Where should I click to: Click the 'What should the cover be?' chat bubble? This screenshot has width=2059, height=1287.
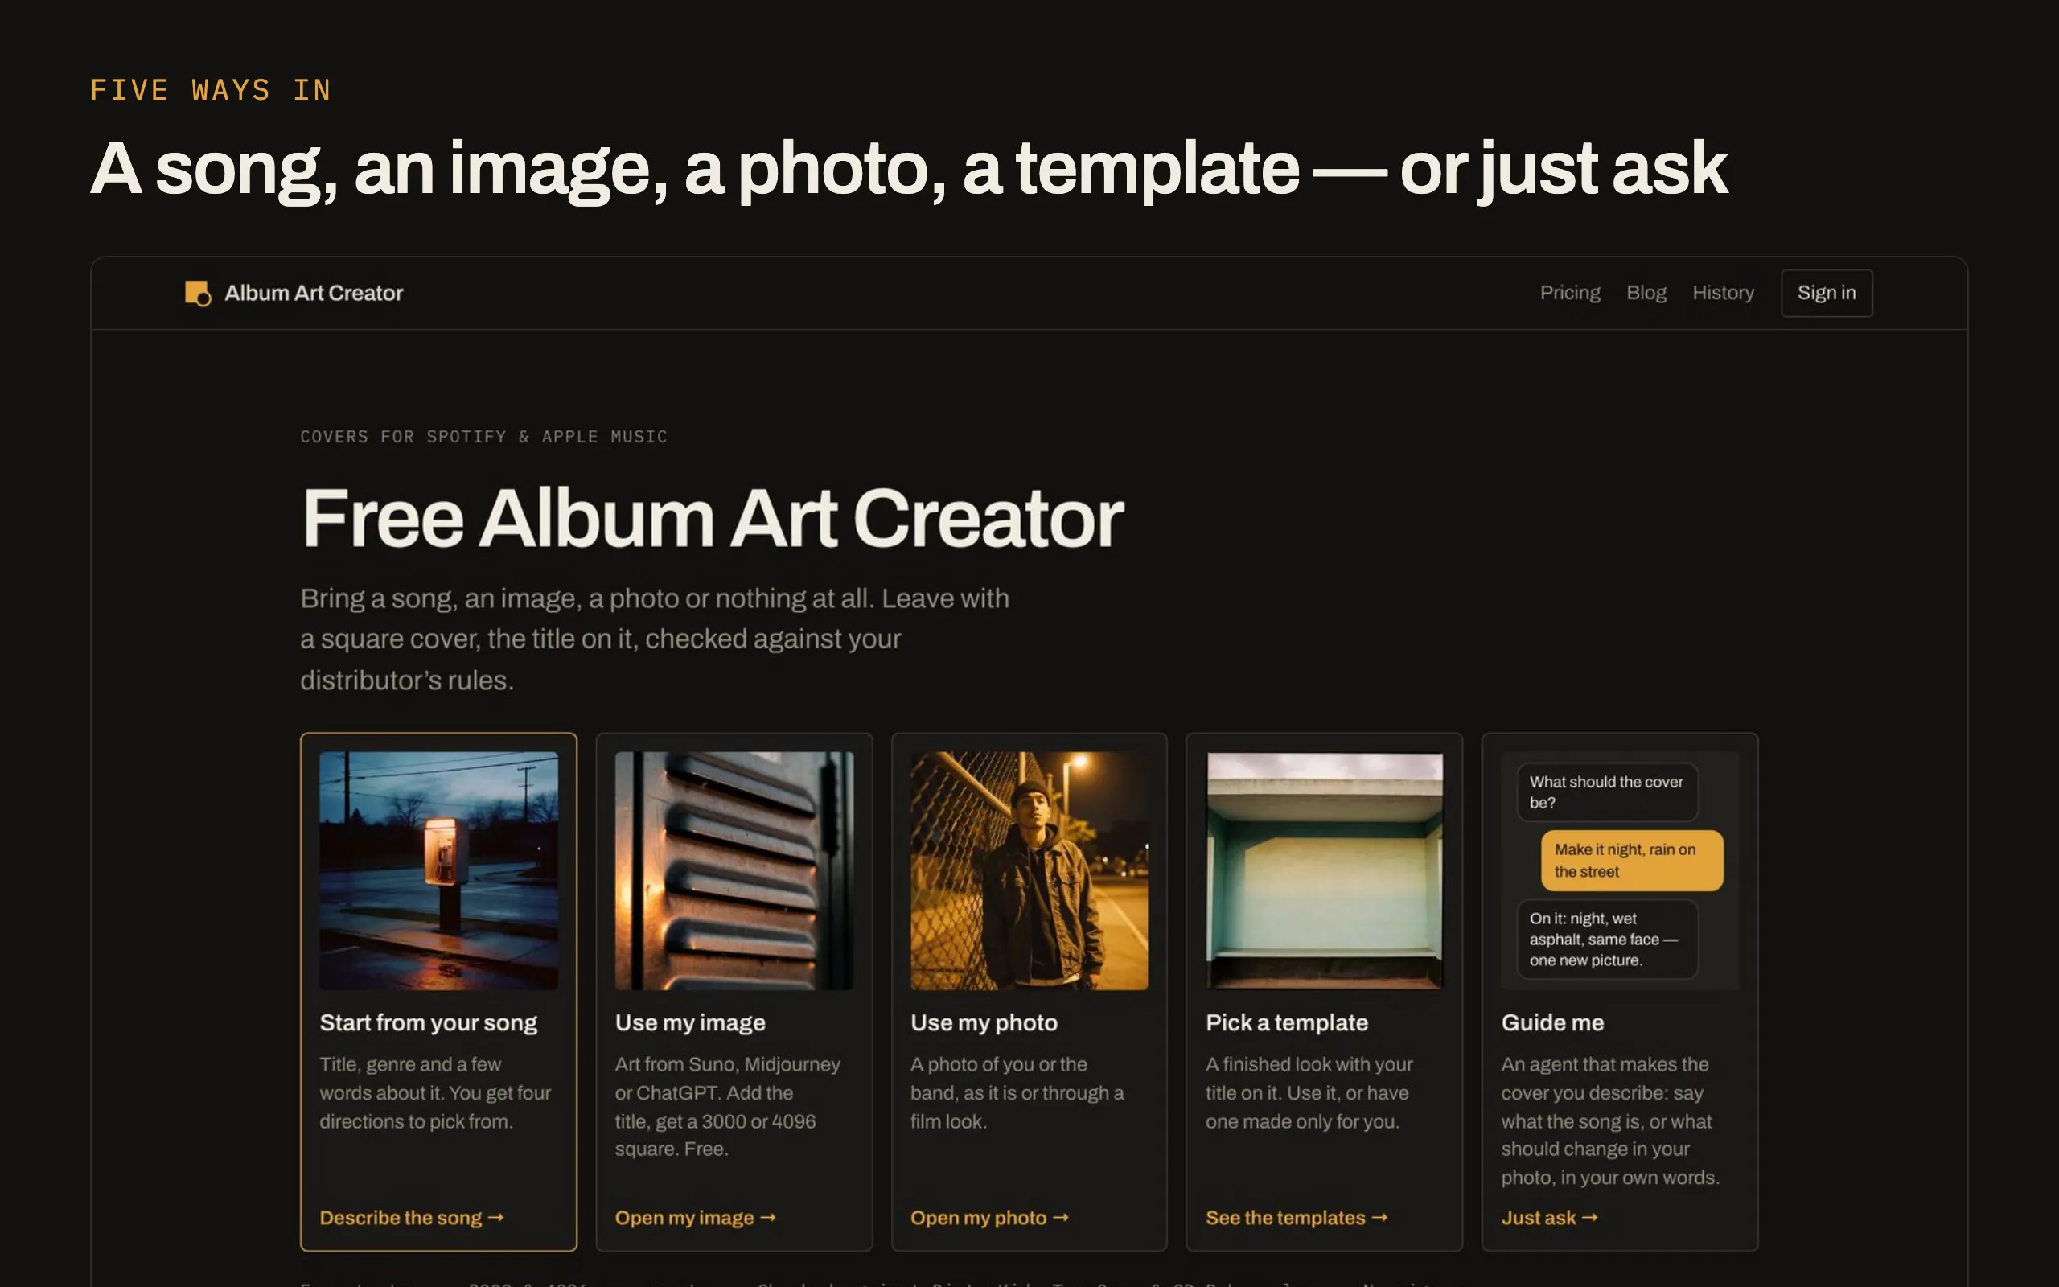[1607, 792]
